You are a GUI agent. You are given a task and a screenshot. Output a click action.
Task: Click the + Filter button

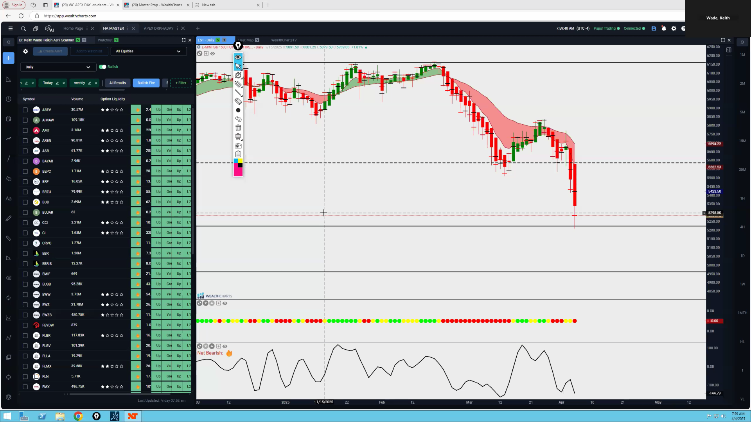click(x=181, y=83)
